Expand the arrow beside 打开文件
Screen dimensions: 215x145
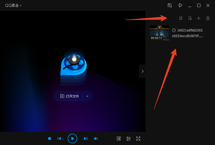(87, 96)
